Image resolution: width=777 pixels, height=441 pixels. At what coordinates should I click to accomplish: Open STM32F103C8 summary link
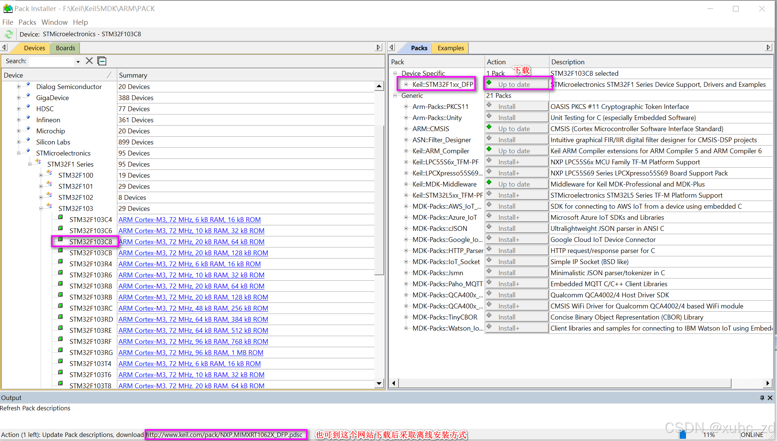coord(191,242)
